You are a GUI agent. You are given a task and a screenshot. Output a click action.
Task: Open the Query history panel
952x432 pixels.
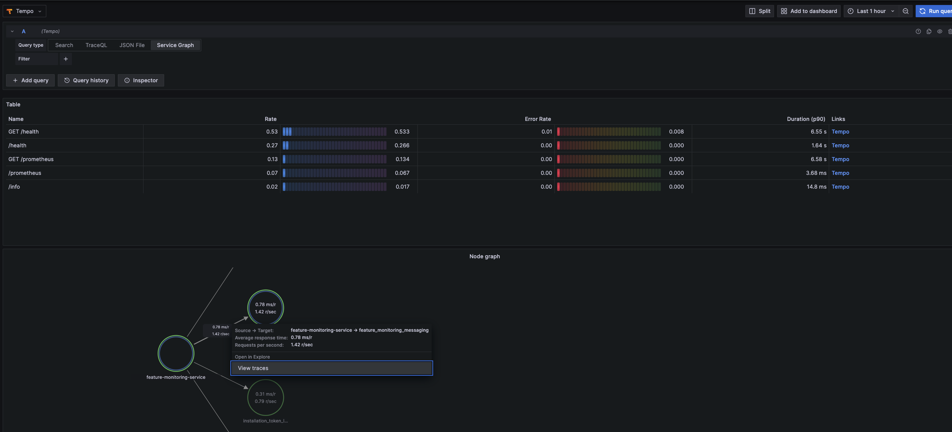tap(86, 80)
